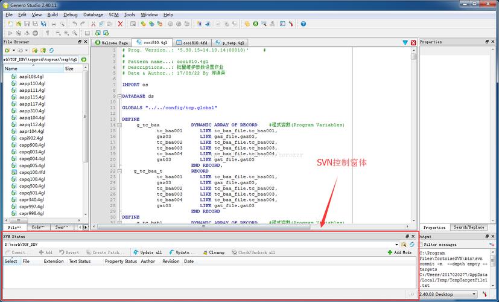This screenshot has height=302, width=499.
Task: Click the Update all button in SVN Status
Action: pos(148,252)
